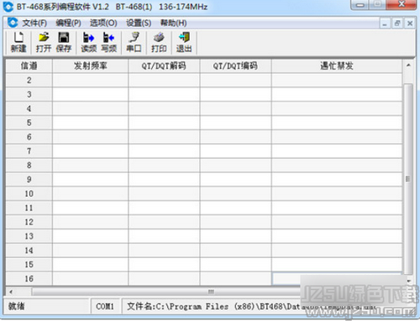Click the vertical scrollbar thumb
The width and height of the screenshot is (420, 321).
[408, 178]
